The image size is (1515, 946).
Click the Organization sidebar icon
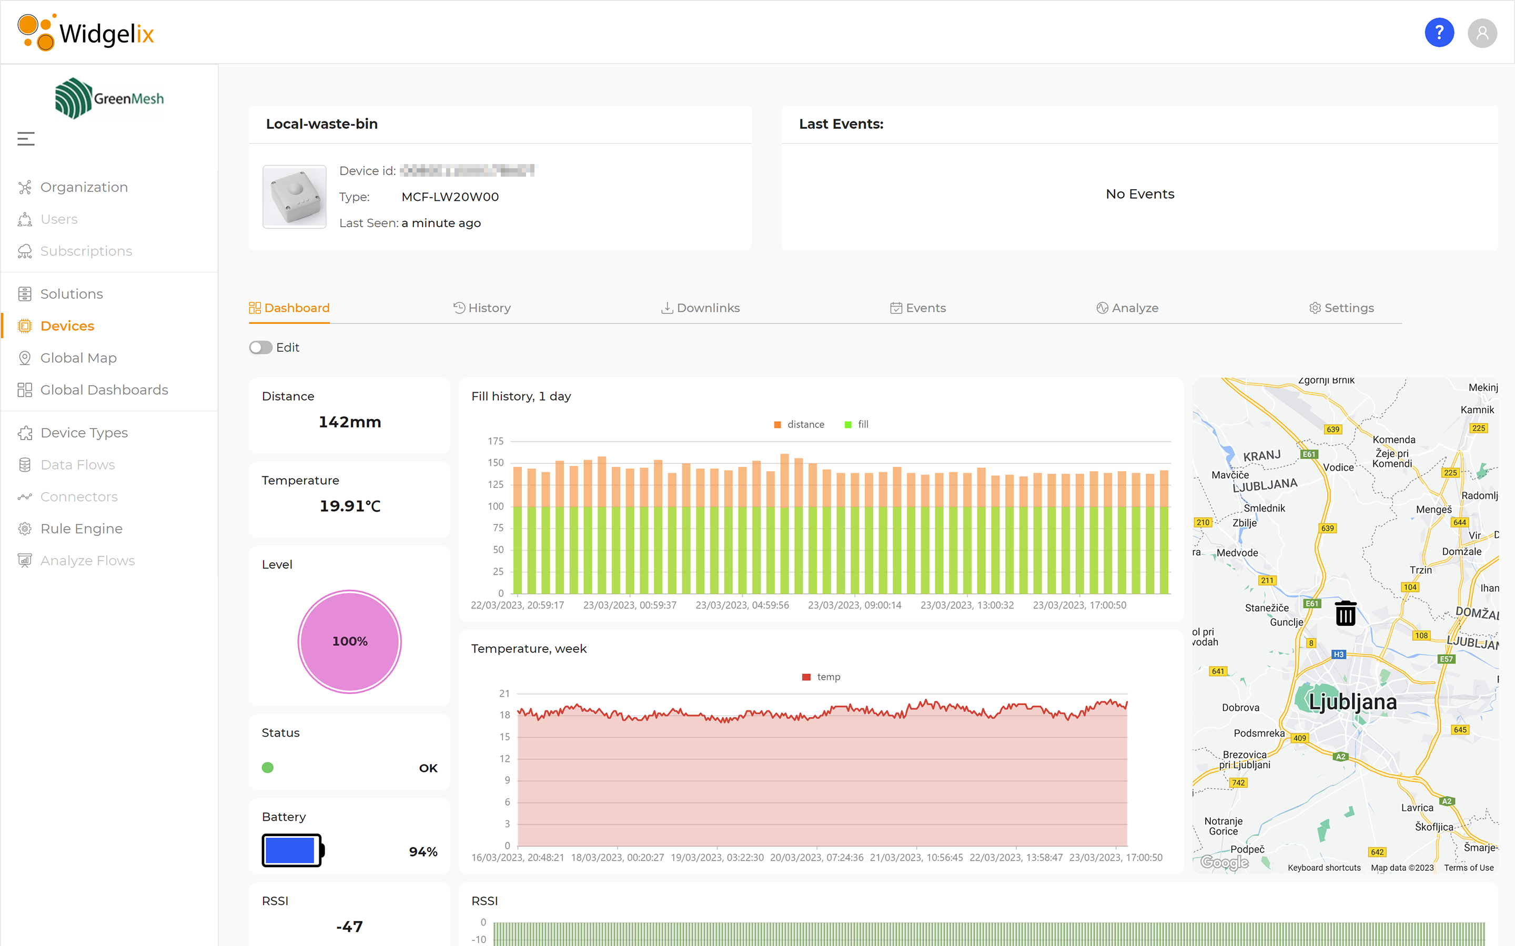pos(24,187)
